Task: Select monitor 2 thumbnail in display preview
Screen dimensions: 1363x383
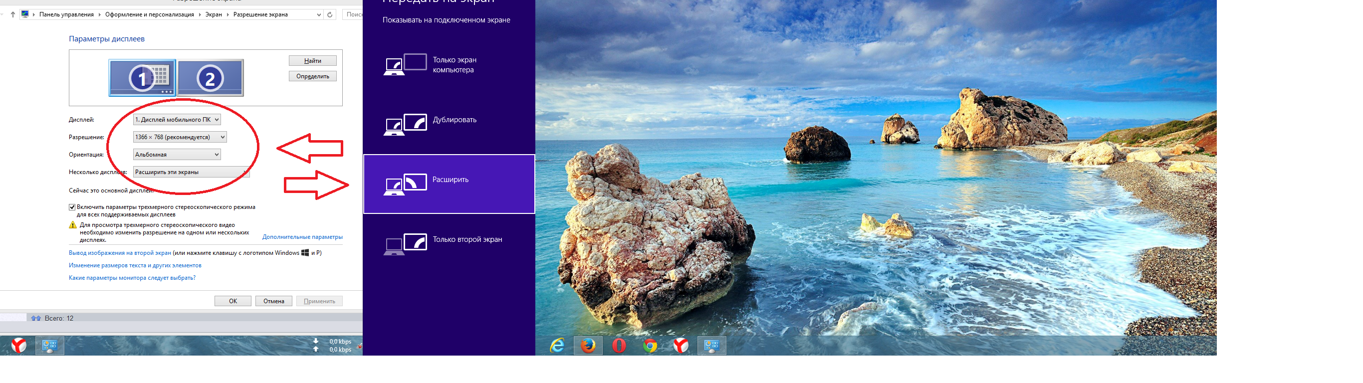Action: coord(211,78)
